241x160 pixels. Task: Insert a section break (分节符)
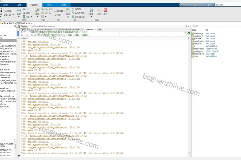coord(76,9)
